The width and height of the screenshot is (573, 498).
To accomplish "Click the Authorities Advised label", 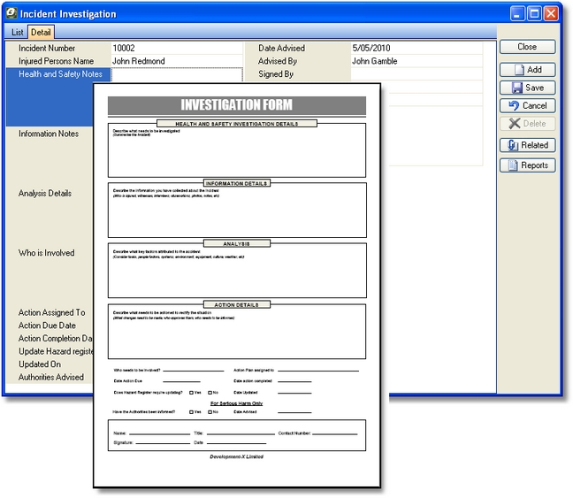I will pyautogui.click(x=50, y=377).
